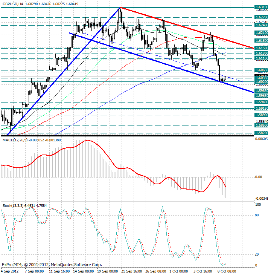Screen dimensions: 268x274
Task: Click the MACD -0.00348 lower scale value
Action: pos(261,199)
